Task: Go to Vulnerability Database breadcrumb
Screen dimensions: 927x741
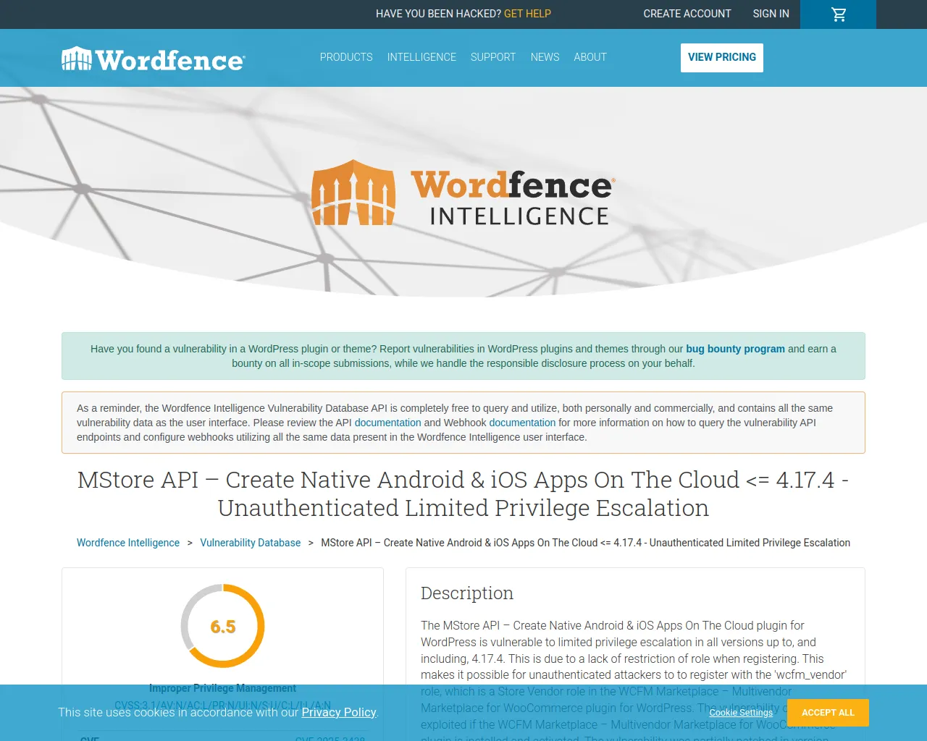Action: click(x=250, y=543)
